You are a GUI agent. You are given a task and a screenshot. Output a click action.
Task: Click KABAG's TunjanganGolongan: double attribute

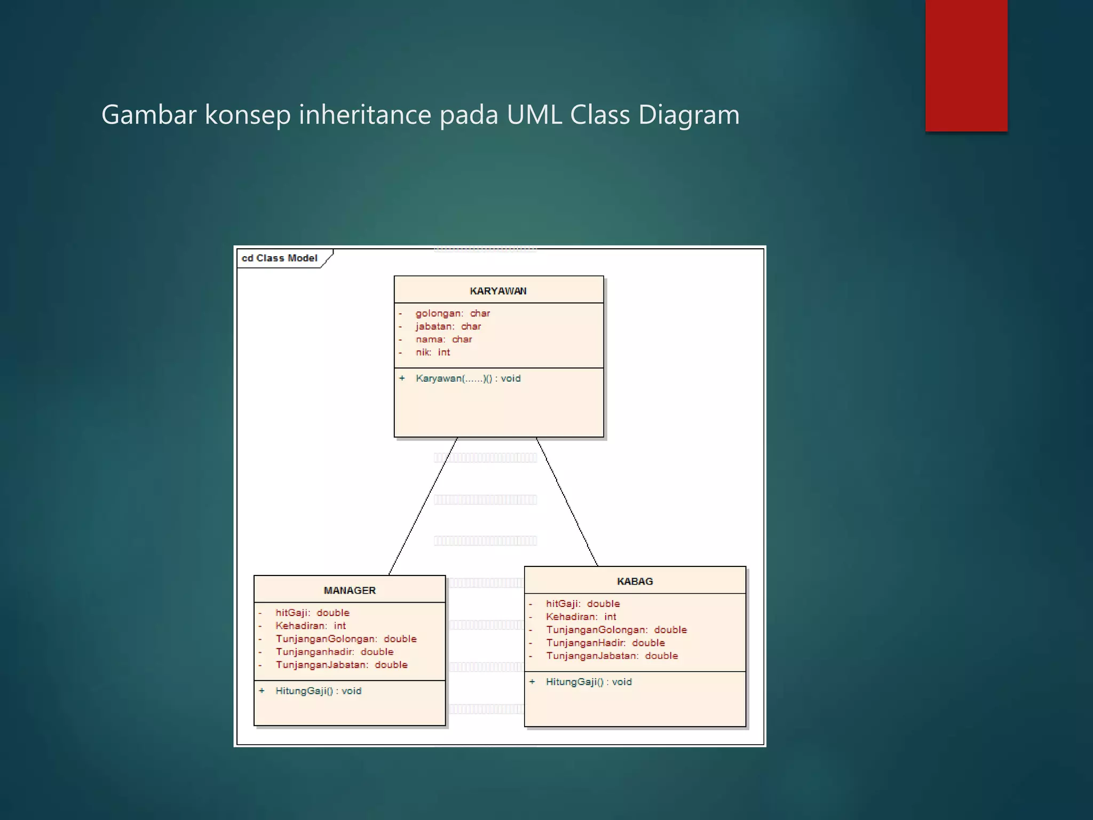tap(616, 630)
